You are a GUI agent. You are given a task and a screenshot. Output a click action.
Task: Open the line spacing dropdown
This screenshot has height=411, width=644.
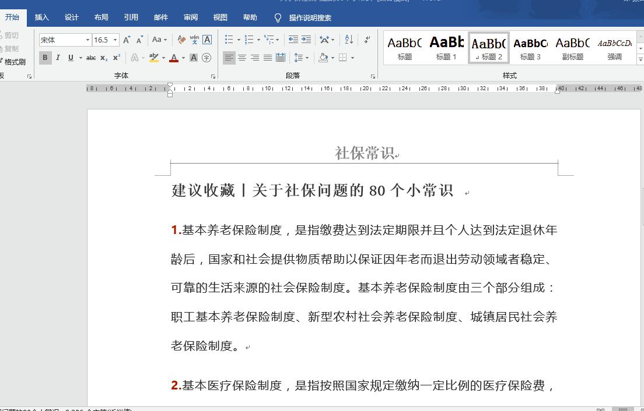click(x=306, y=58)
